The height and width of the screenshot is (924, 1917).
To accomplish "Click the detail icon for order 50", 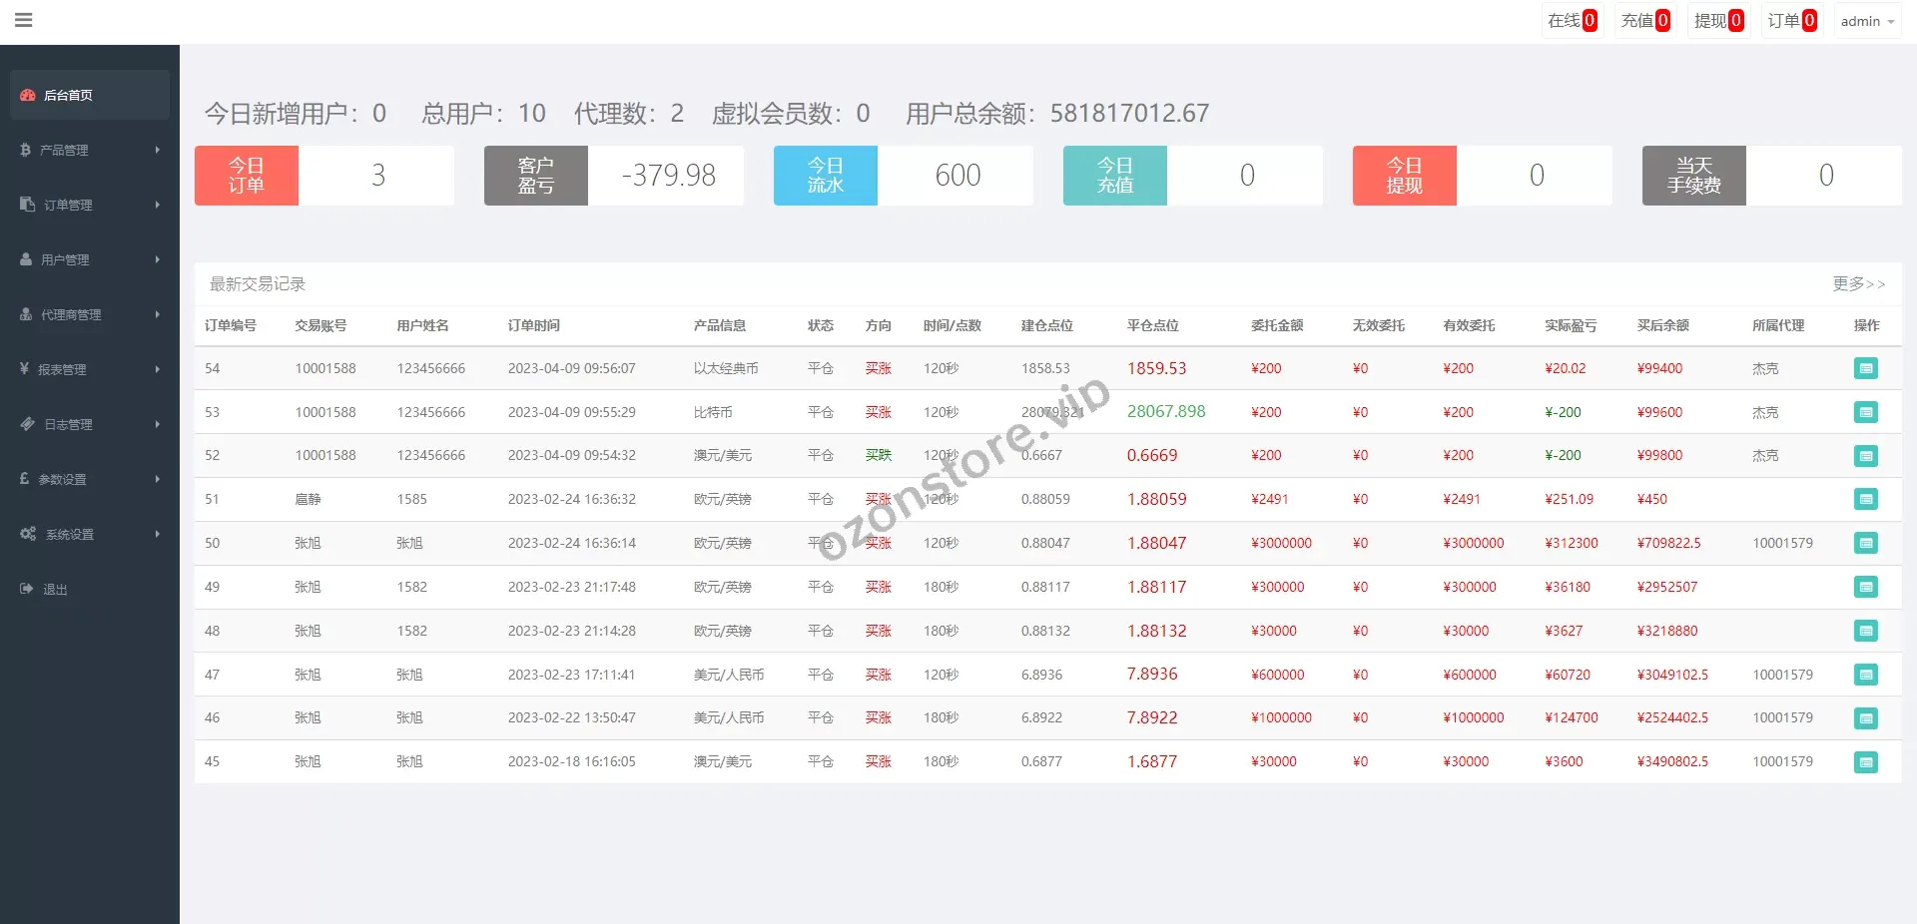I will point(1865,543).
